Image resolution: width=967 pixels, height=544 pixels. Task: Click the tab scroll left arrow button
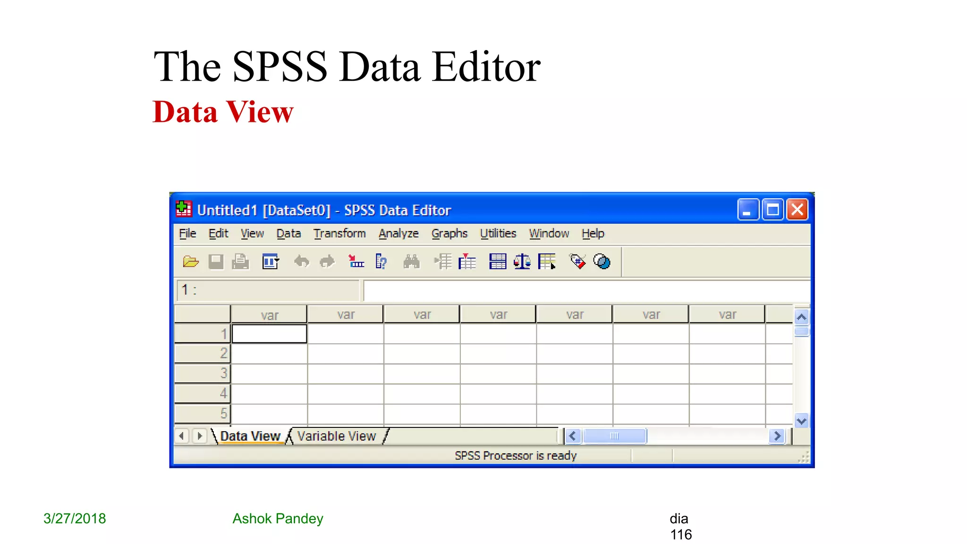click(x=182, y=436)
